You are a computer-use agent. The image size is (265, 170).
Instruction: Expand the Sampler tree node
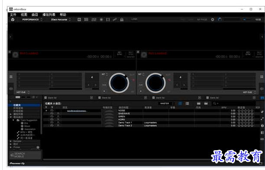pos(11,141)
